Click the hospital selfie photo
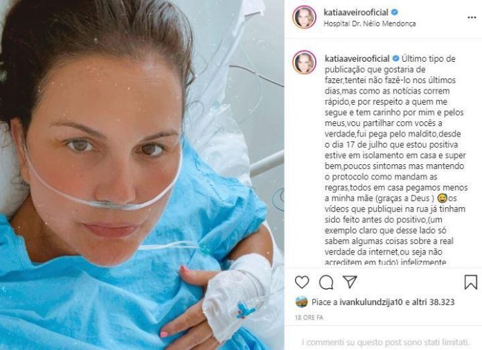The image size is (482, 350). click(x=142, y=175)
